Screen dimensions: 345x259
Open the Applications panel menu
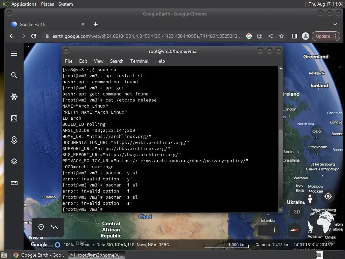tap(24, 4)
